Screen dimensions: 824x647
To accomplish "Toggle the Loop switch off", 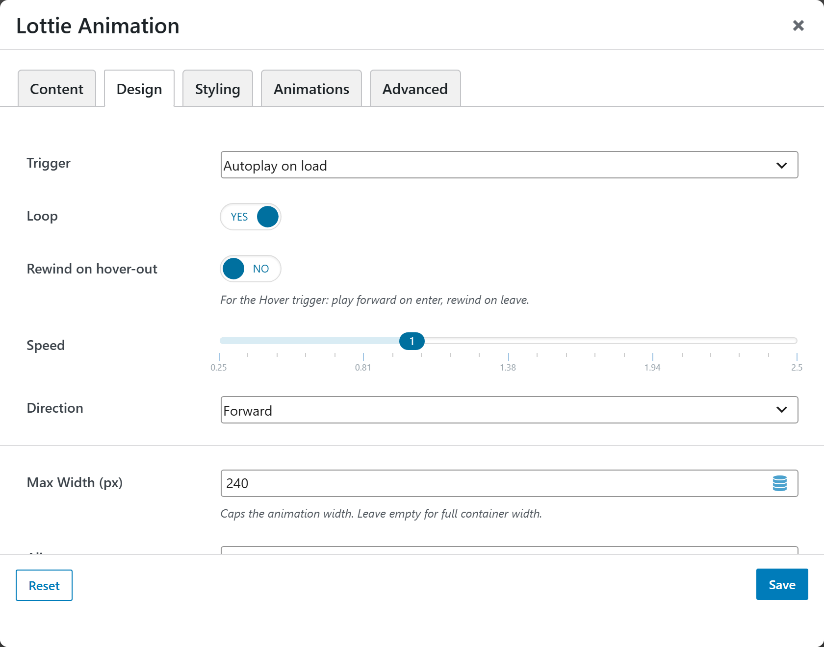I will click(x=251, y=217).
